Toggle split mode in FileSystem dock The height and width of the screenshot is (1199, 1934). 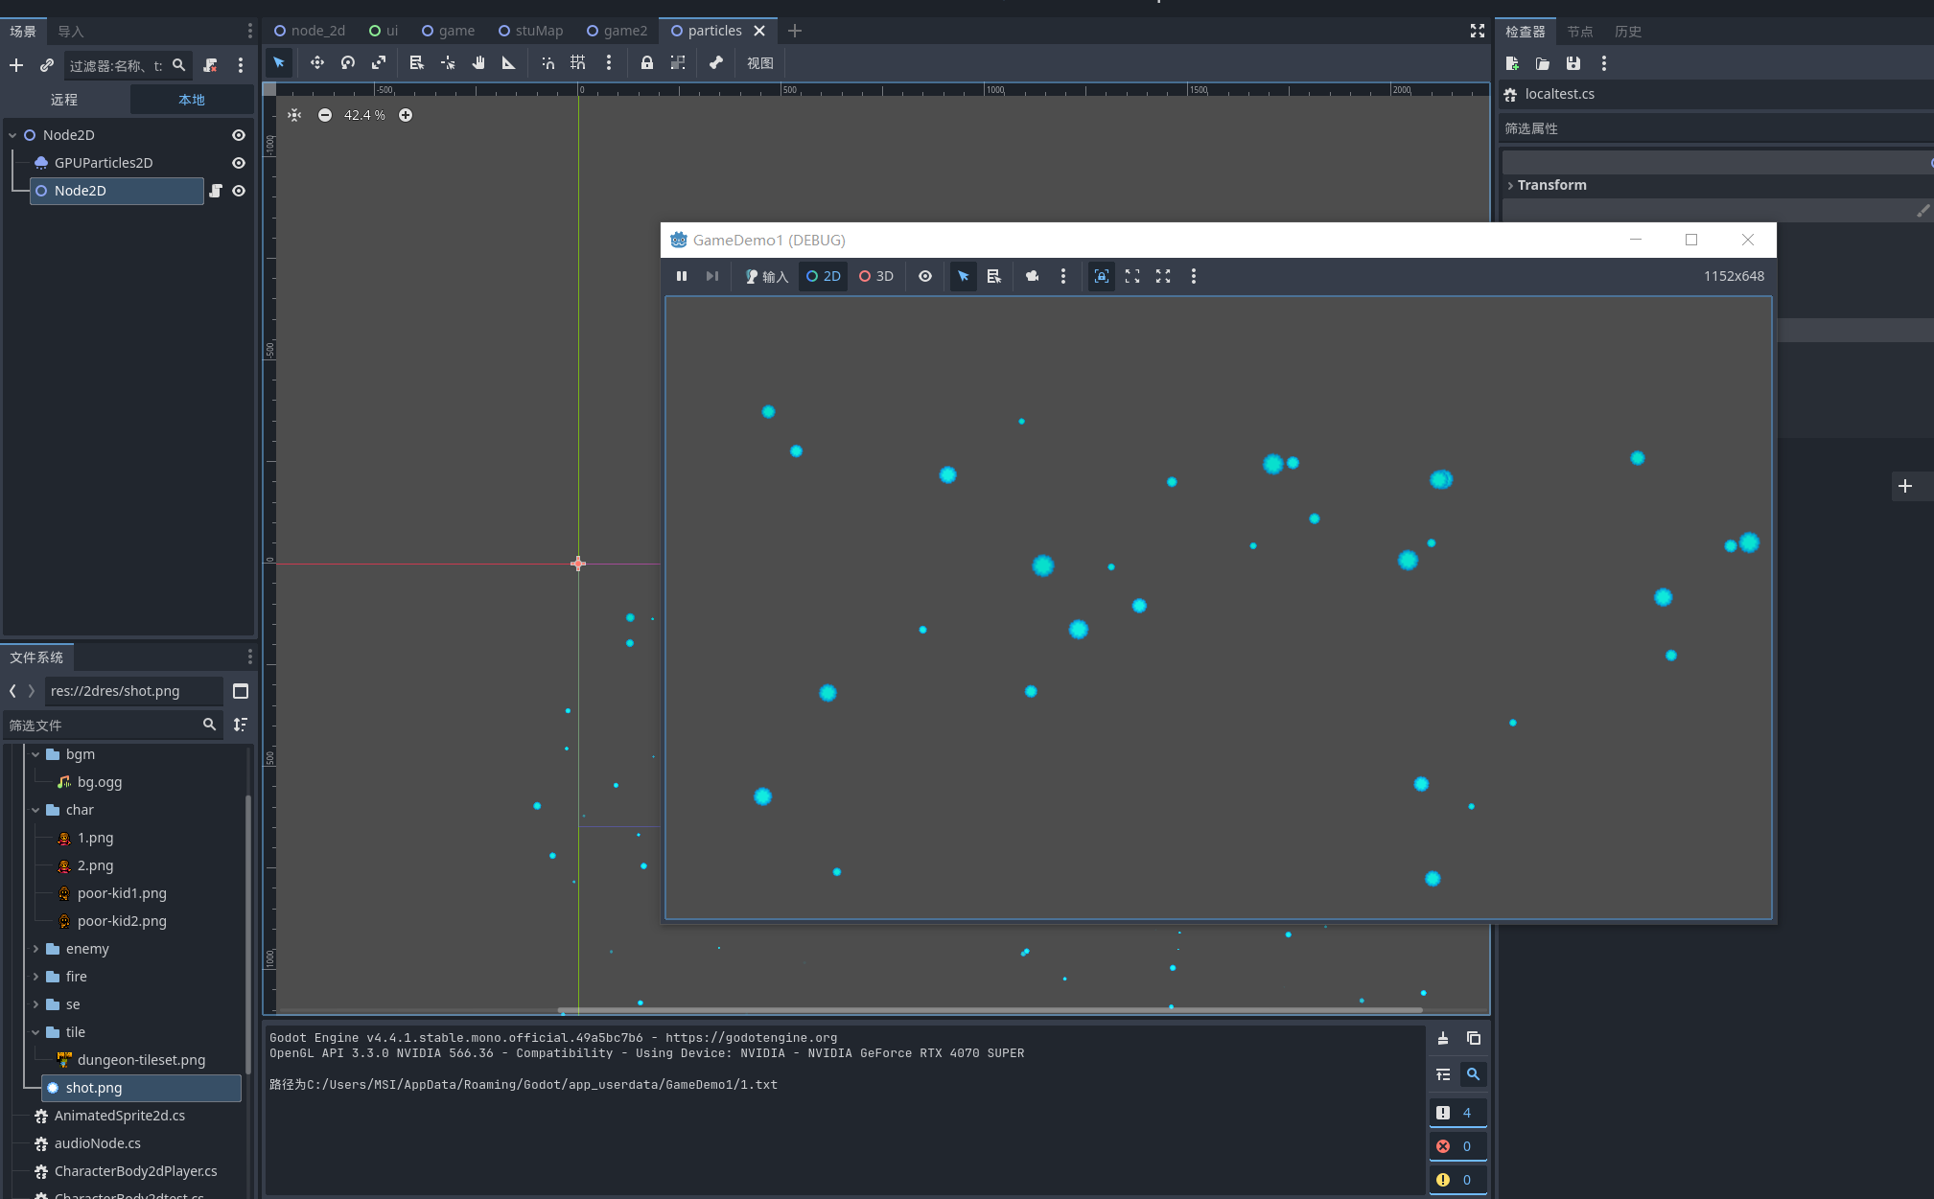(241, 691)
